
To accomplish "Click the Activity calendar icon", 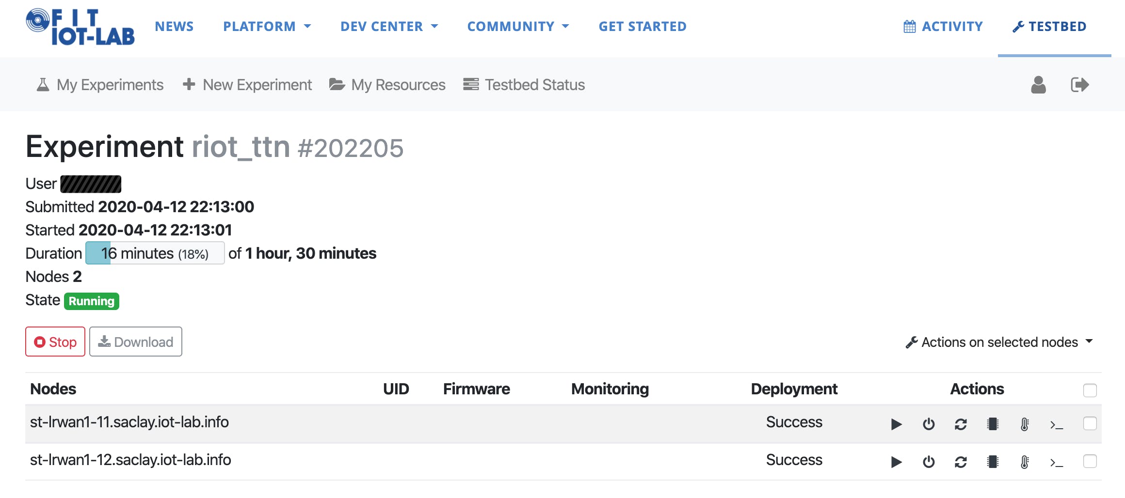I will pyautogui.click(x=910, y=26).
